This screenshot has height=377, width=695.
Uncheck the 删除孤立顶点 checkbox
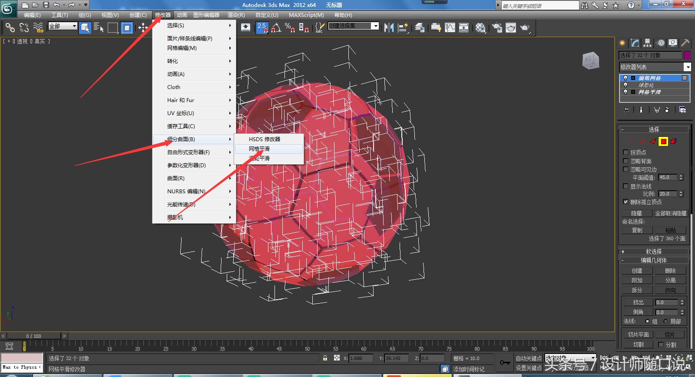click(x=625, y=202)
